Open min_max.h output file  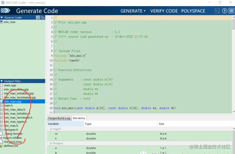(11, 126)
